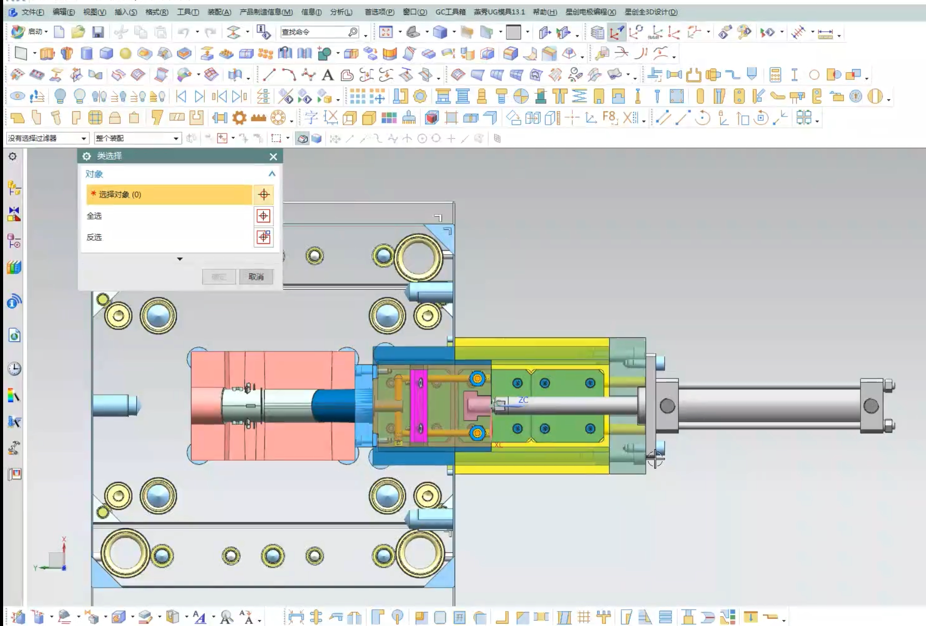Click the Measure distance ruler icon

(825, 34)
